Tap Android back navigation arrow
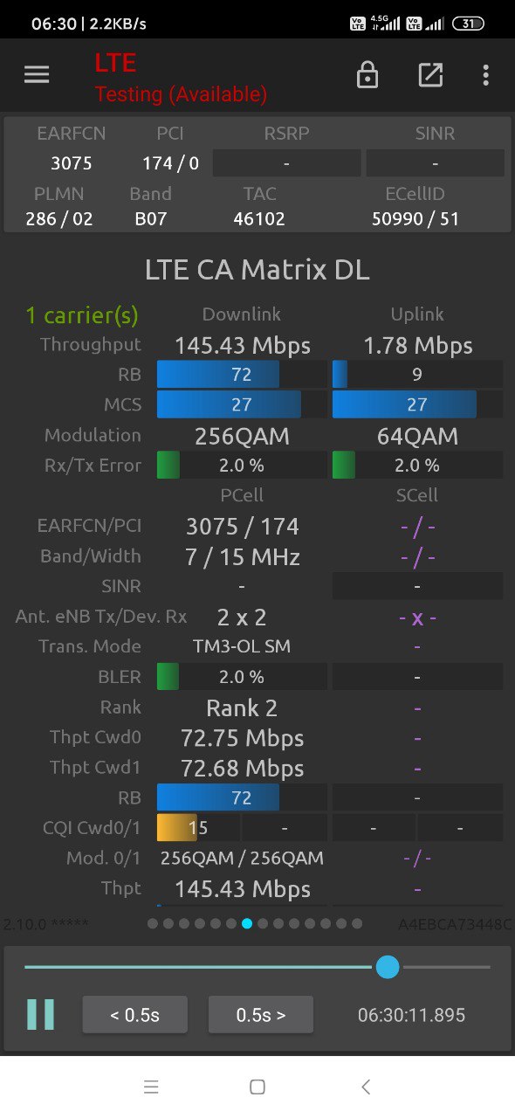The image size is (515, 1118). 366,1087
